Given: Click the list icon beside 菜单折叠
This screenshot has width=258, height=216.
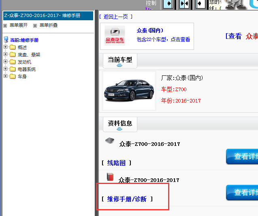Looking at the screenshot, I should 35,26.
